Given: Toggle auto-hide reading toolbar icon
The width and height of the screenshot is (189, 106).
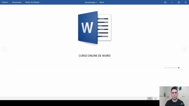Looking at the screenshot, I should coord(165,2).
